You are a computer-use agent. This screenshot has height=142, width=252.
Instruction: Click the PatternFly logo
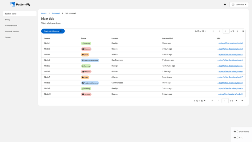(x=20, y=4)
